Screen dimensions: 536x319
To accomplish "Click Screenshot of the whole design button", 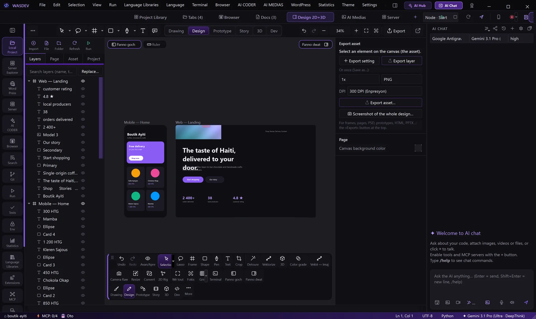I will (380, 114).
